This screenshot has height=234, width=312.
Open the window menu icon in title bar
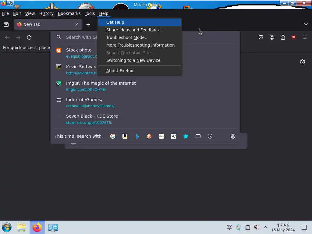[x=3, y=3]
